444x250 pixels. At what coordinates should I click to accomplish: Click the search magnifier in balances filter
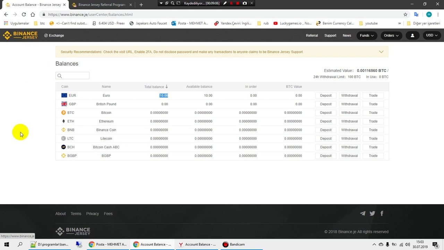click(60, 76)
